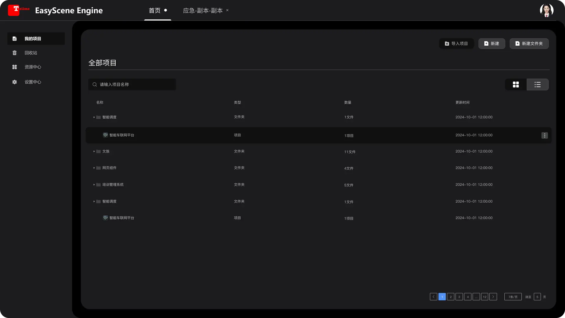
Task: Click the jump-to page number field
Action: click(537, 297)
